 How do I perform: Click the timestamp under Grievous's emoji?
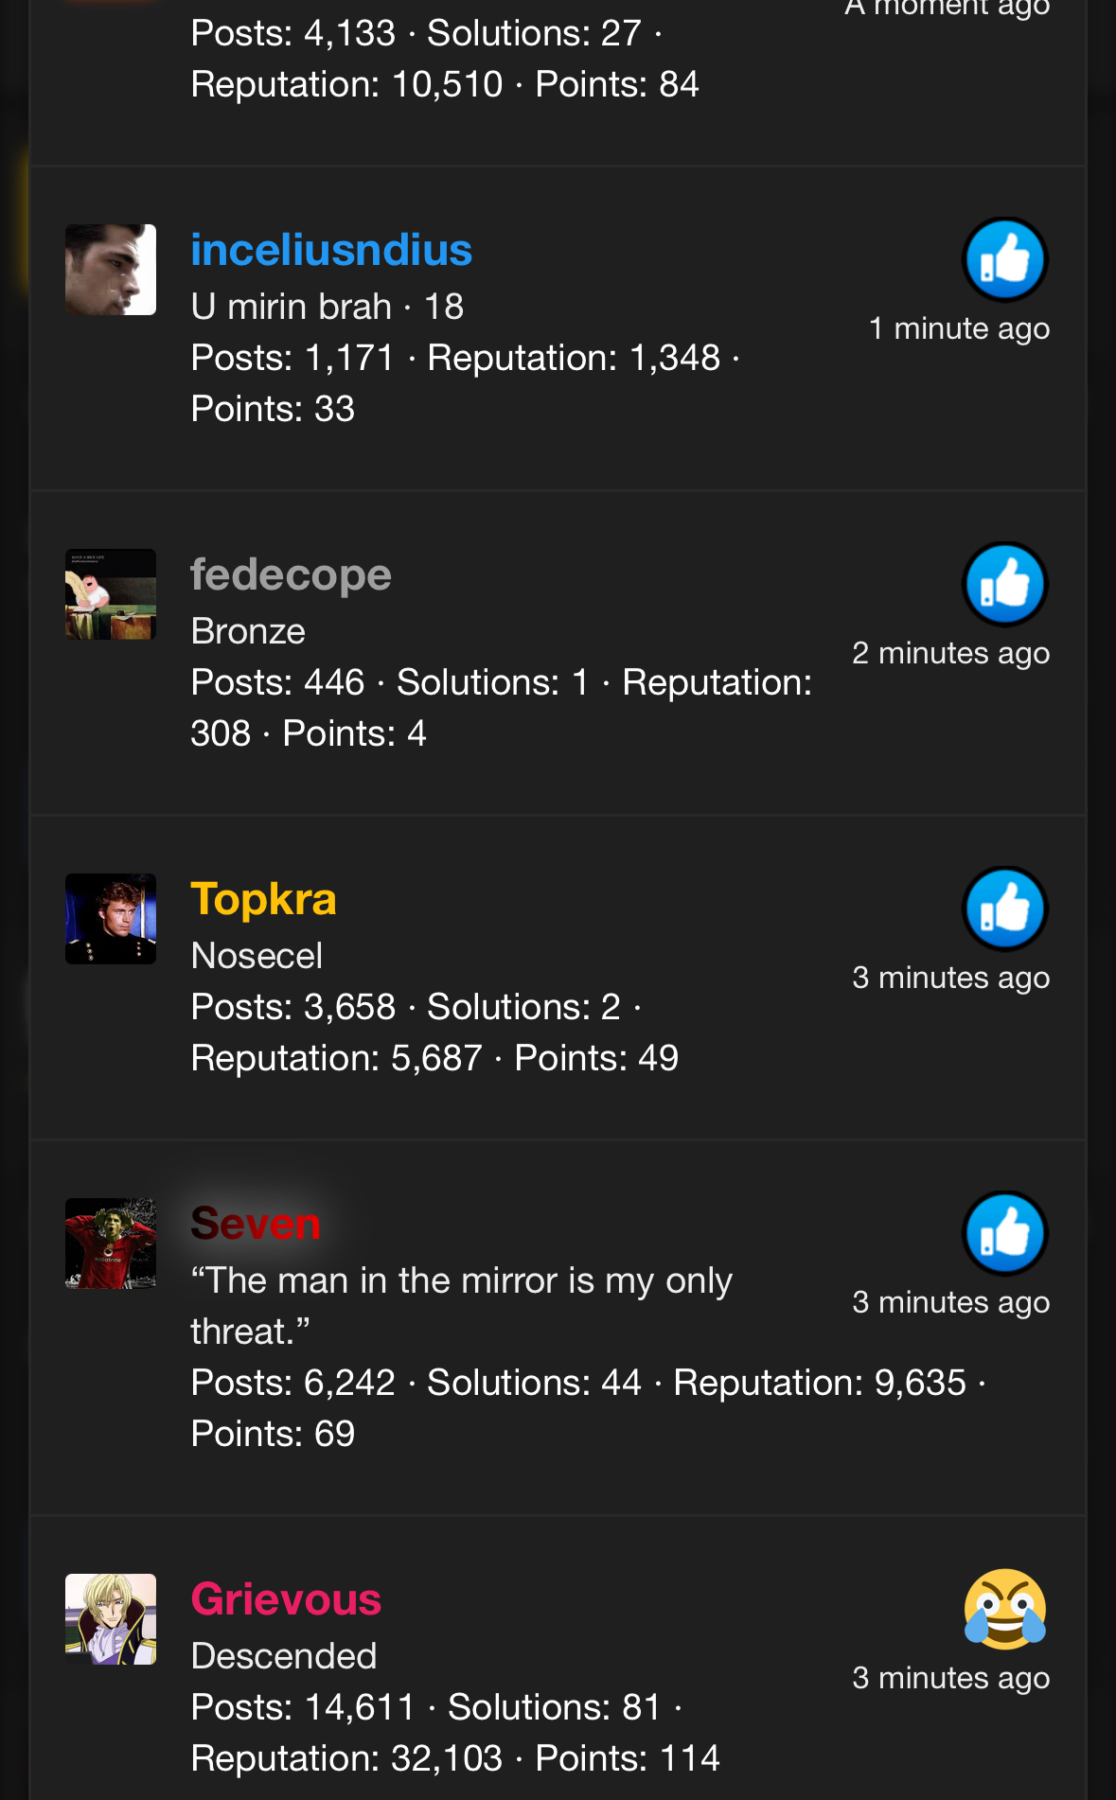[950, 1678]
